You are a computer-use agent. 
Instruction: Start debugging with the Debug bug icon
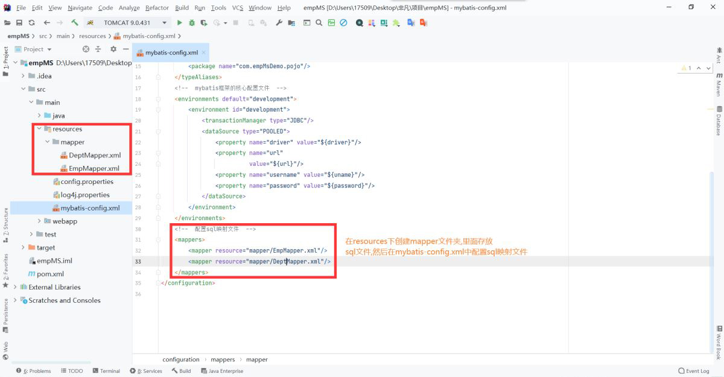[191, 23]
